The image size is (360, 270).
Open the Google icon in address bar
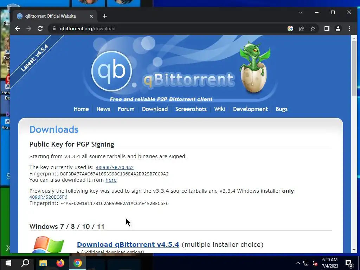pos(290,28)
